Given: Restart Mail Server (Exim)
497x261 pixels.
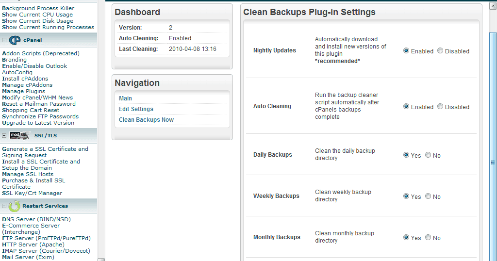Looking at the screenshot, I should click(x=28, y=258).
